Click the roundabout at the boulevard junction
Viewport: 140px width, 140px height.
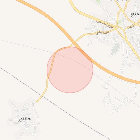pyautogui.click(x=116, y=27)
